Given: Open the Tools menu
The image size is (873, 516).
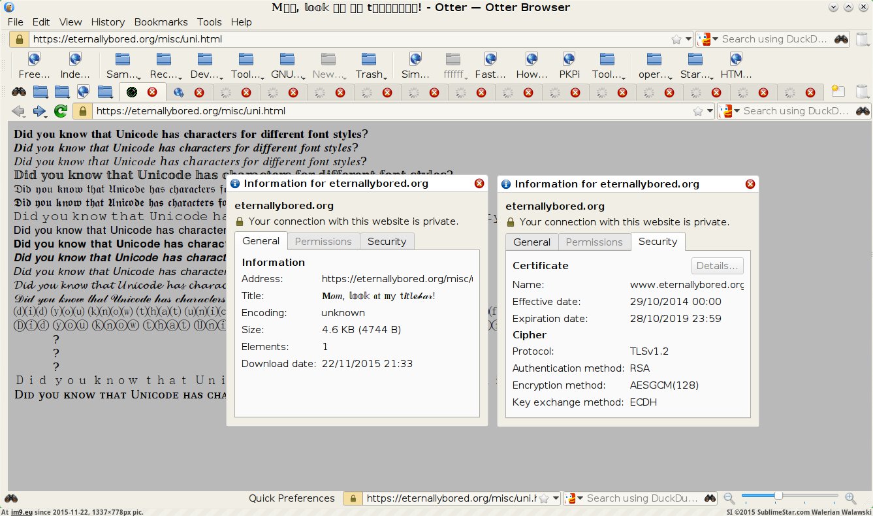Looking at the screenshot, I should [210, 22].
